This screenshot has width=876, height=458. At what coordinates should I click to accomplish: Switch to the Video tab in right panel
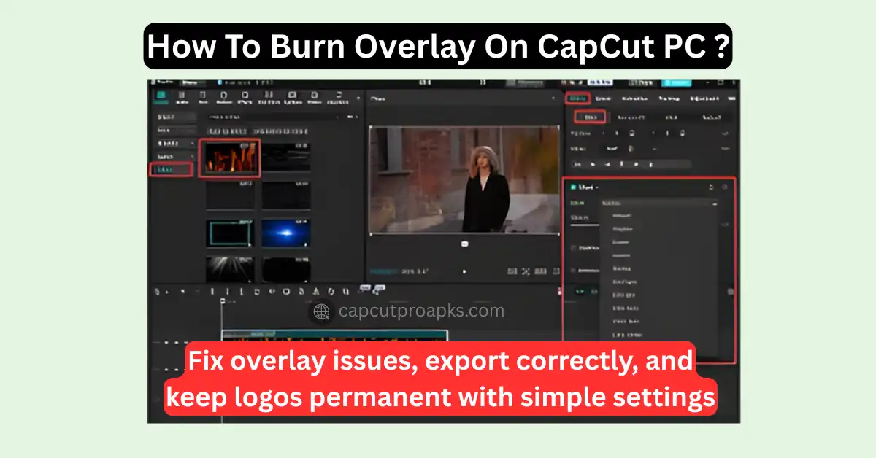coord(577,98)
